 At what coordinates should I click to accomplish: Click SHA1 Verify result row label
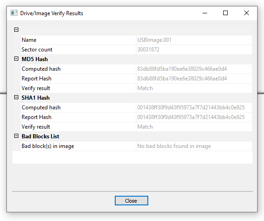tap(36, 127)
